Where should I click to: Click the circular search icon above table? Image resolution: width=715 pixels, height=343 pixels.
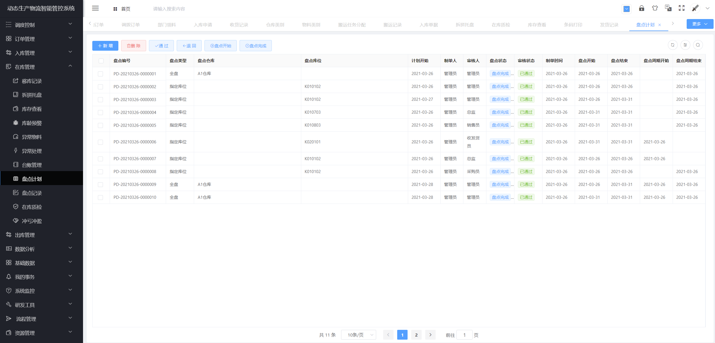(x=698, y=45)
